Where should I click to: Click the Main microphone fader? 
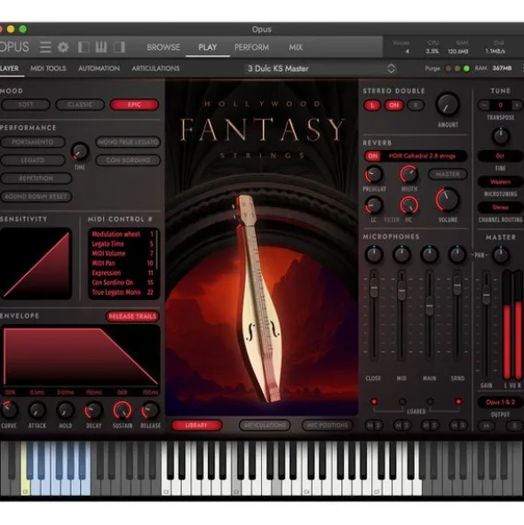click(x=429, y=306)
